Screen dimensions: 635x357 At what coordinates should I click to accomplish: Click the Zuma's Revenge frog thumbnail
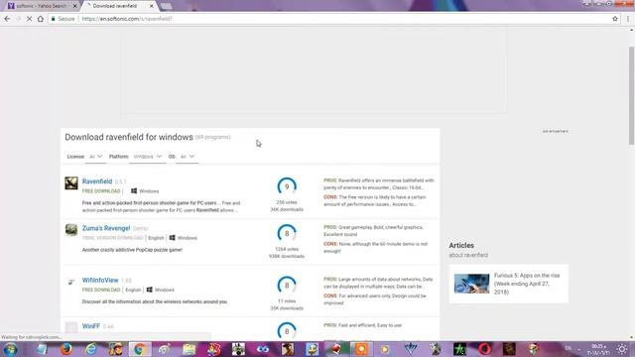point(71,230)
